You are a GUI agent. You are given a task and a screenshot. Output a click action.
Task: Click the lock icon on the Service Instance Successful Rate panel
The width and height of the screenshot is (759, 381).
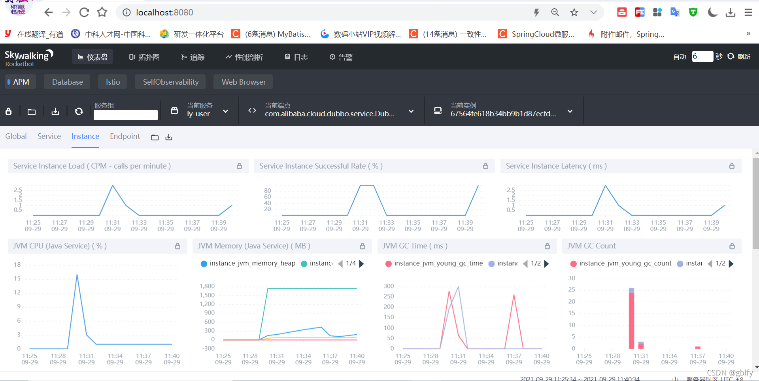click(x=485, y=166)
